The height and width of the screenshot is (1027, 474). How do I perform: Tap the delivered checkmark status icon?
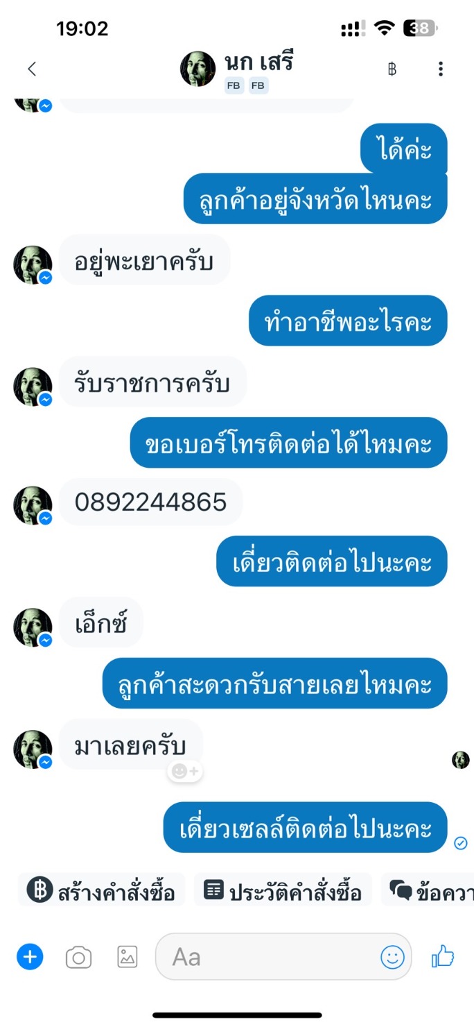460,843
